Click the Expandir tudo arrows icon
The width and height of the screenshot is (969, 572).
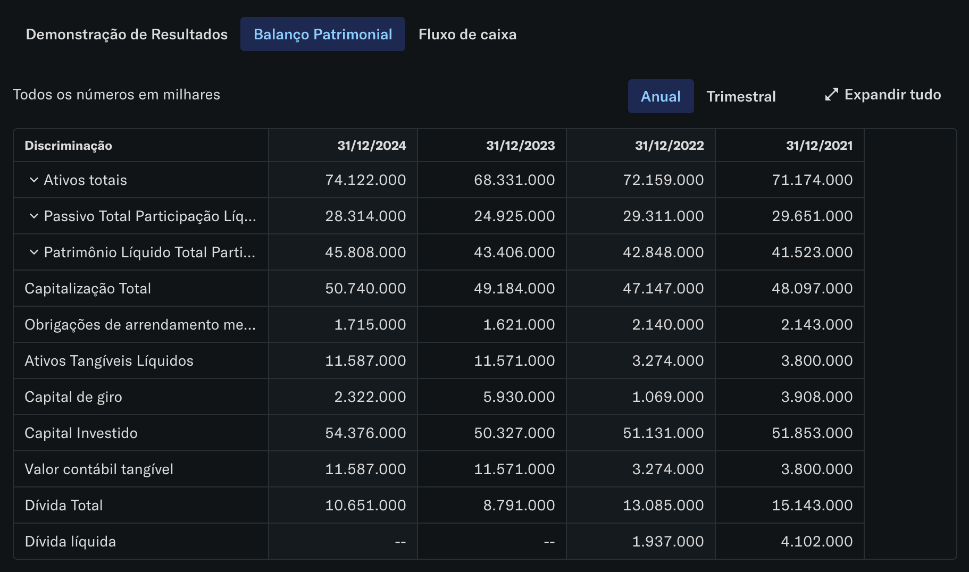click(831, 95)
